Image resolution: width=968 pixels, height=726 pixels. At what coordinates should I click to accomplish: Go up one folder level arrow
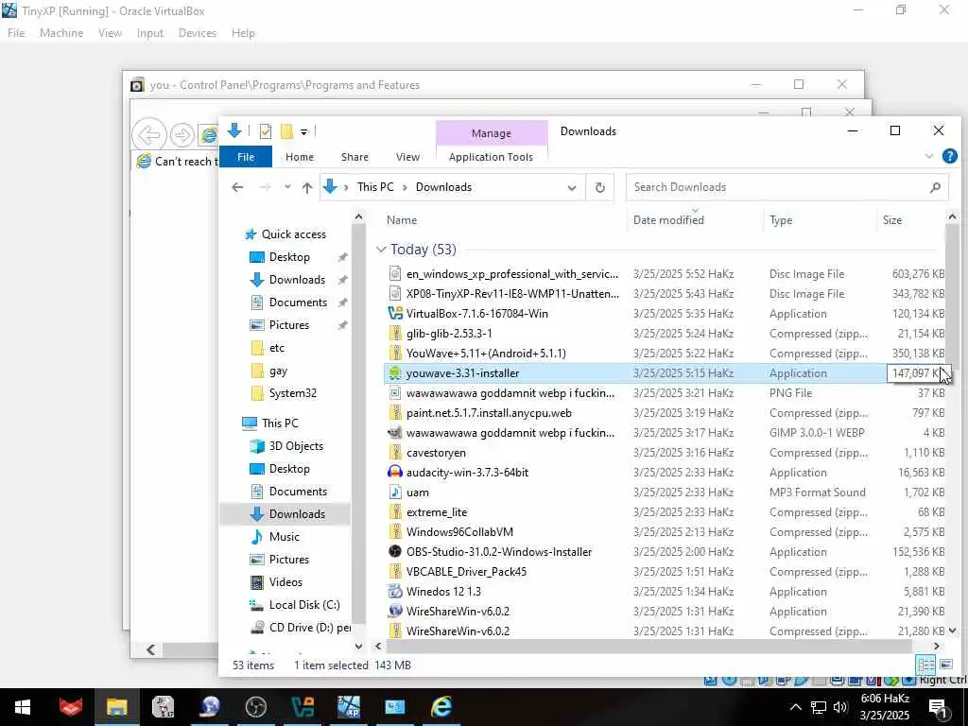pos(307,187)
